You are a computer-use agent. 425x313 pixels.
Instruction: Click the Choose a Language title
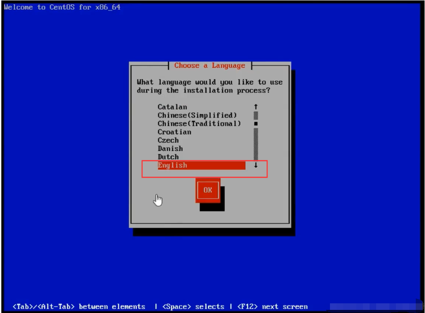pyautogui.click(x=209, y=66)
